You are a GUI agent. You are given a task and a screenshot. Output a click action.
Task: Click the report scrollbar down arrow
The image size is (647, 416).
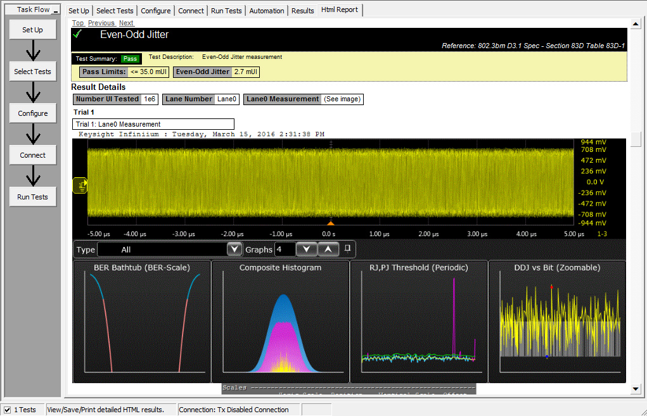pyautogui.click(x=636, y=388)
